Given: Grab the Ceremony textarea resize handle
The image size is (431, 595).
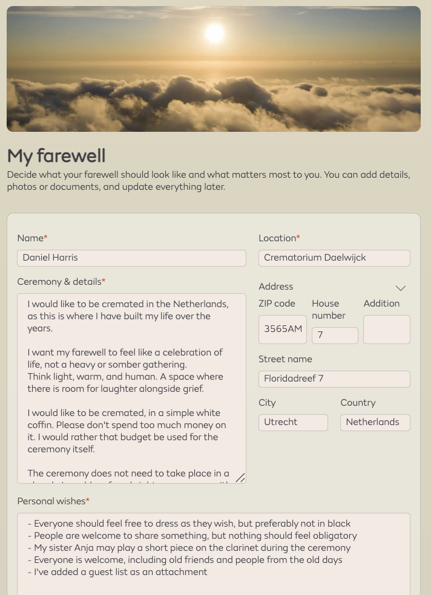Looking at the screenshot, I should (240, 478).
